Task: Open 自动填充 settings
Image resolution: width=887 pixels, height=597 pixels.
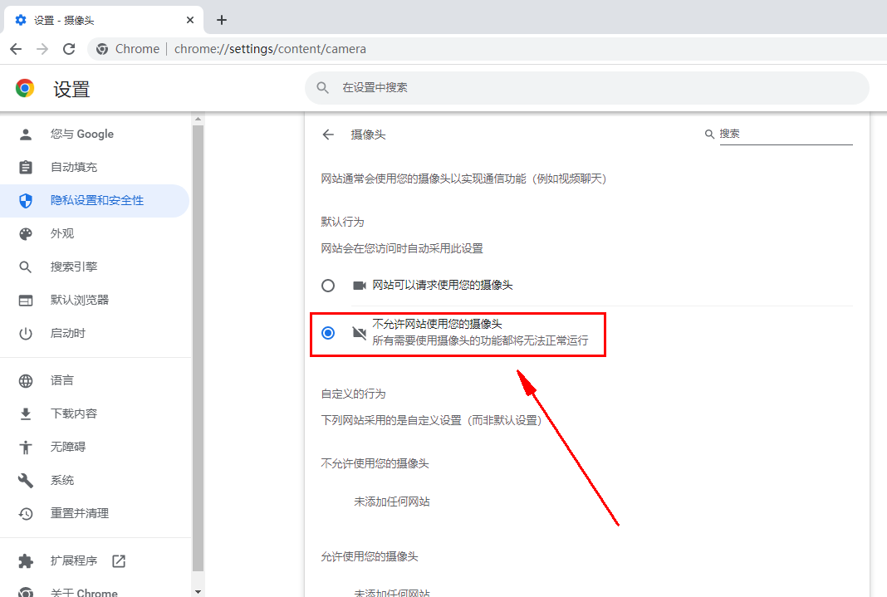Action: tap(95, 168)
